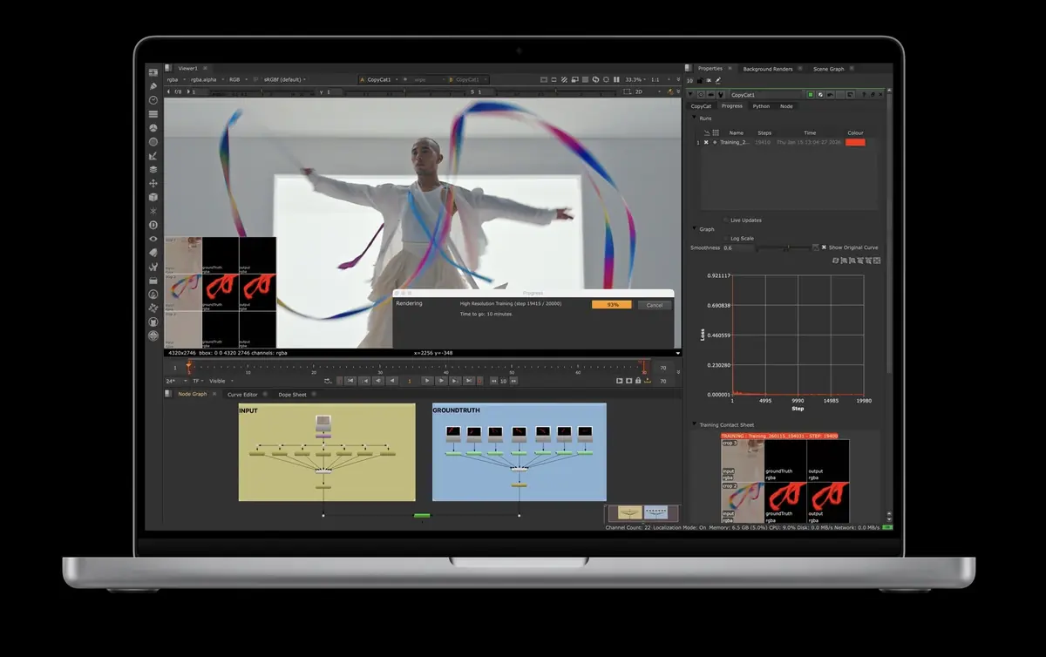1046x657 pixels.
Task: Click the ROI icon in the viewer toolbar
Action: 554,79
